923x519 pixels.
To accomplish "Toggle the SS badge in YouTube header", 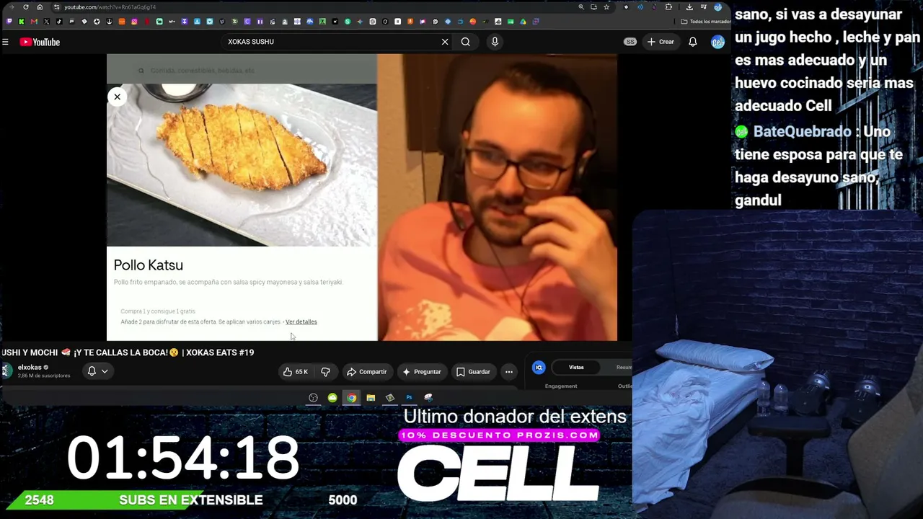I will pyautogui.click(x=630, y=42).
